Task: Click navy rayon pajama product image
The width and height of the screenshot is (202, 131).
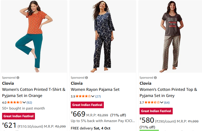Action: 103,37
